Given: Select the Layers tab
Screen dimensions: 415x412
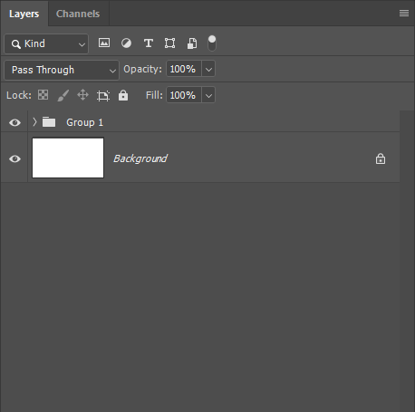Looking at the screenshot, I should pos(24,14).
